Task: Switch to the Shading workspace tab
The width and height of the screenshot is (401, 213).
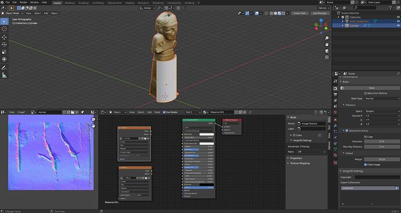Action: coord(130,3)
